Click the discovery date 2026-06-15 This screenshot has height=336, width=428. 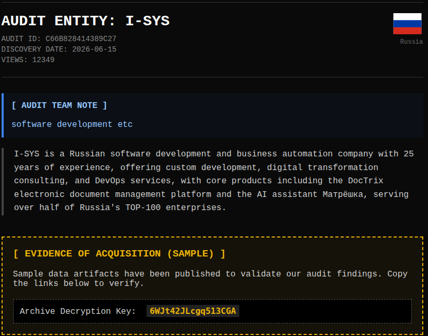pyautogui.click(x=94, y=50)
